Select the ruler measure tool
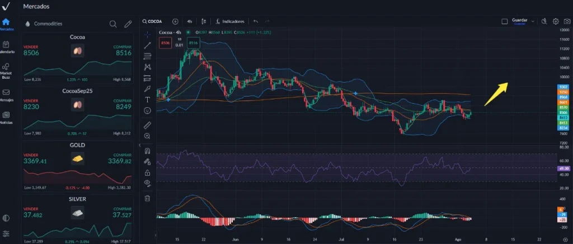Image resolution: width=573 pixels, height=244 pixels. tap(147, 125)
